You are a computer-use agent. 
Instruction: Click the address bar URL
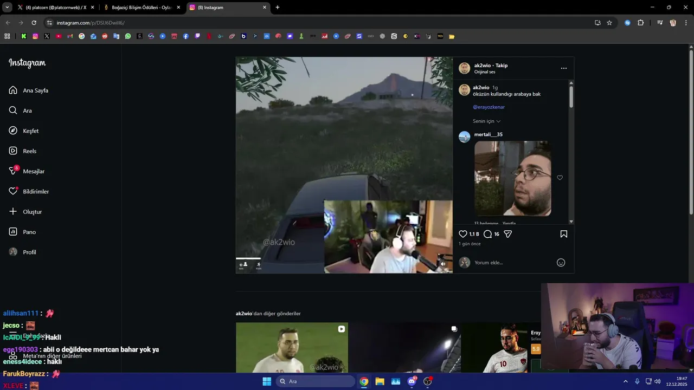coord(91,23)
